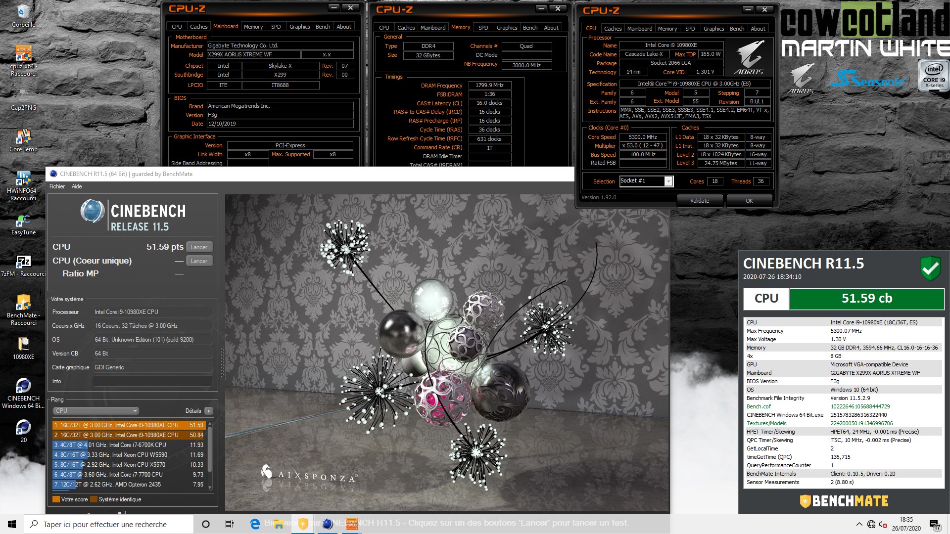The image size is (950, 534).
Task: Open File Explorer from the taskbar
Action: tap(279, 524)
